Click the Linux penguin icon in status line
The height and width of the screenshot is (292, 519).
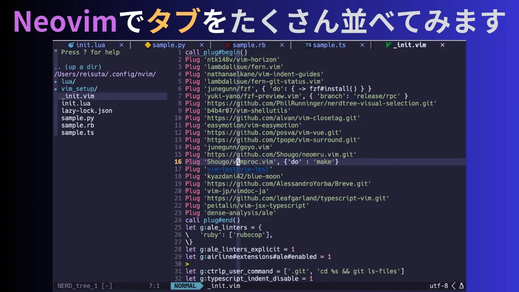point(461,286)
